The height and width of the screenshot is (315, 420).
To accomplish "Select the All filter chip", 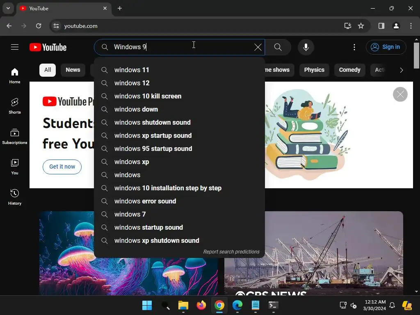I will 48,70.
